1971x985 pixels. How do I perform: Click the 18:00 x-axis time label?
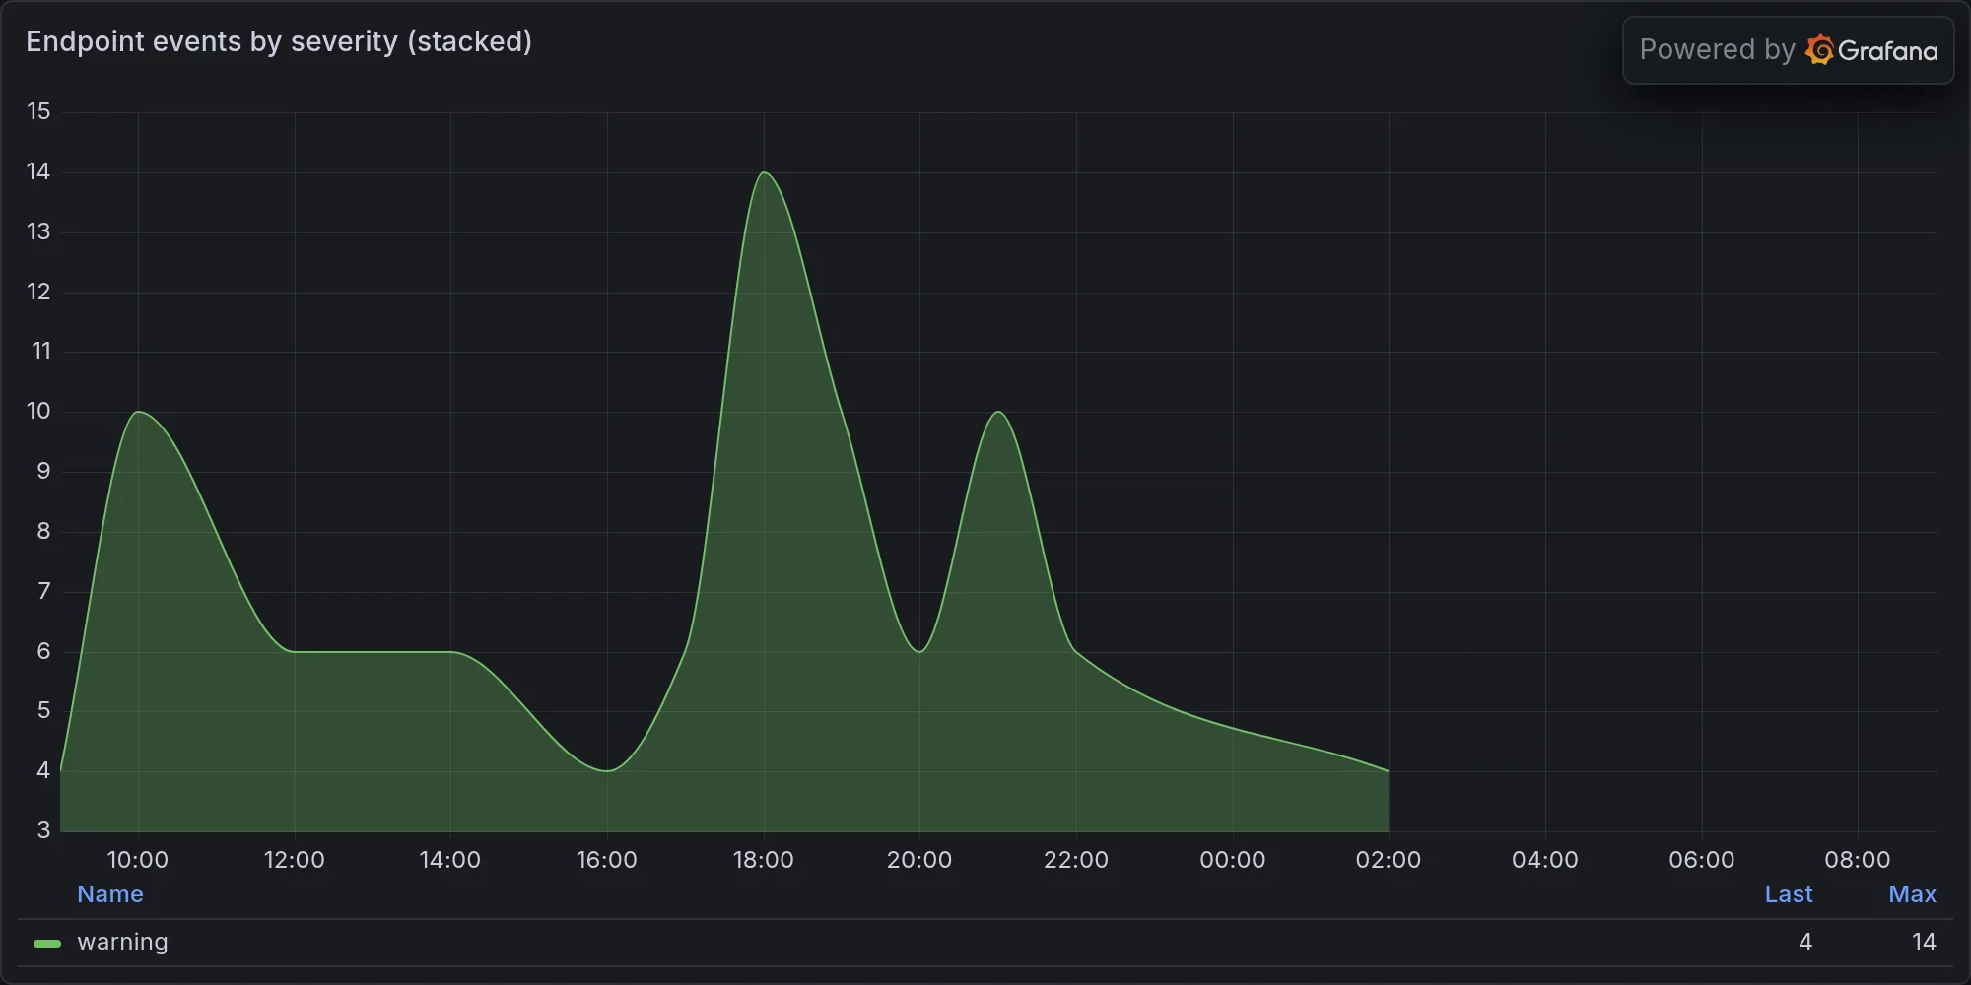(x=764, y=860)
